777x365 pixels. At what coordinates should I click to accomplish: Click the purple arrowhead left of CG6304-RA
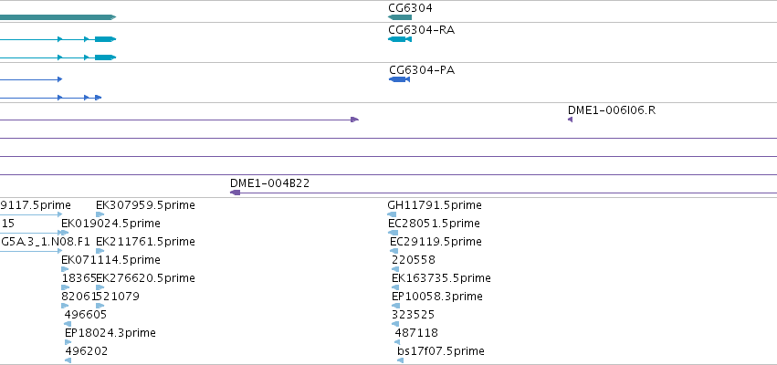(354, 120)
